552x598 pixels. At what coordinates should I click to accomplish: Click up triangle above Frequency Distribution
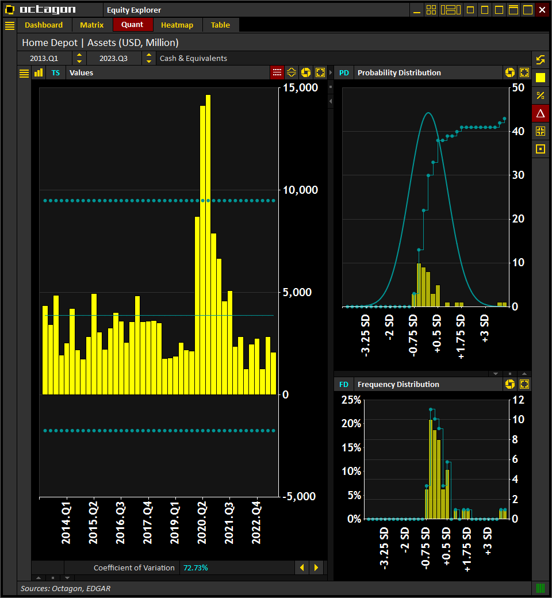(x=524, y=374)
